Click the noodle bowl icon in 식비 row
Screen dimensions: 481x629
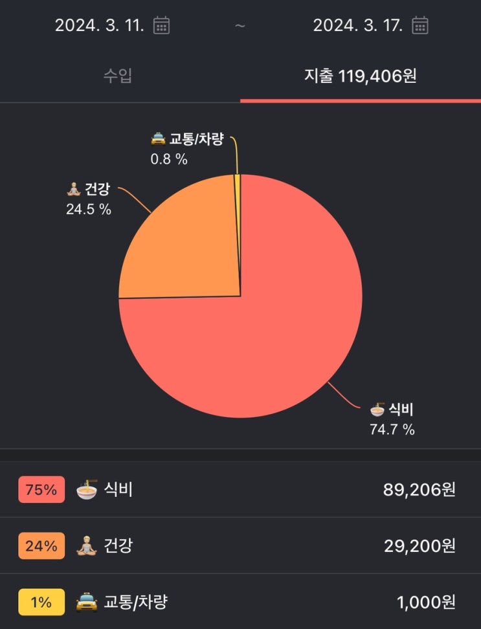pyautogui.click(x=87, y=489)
